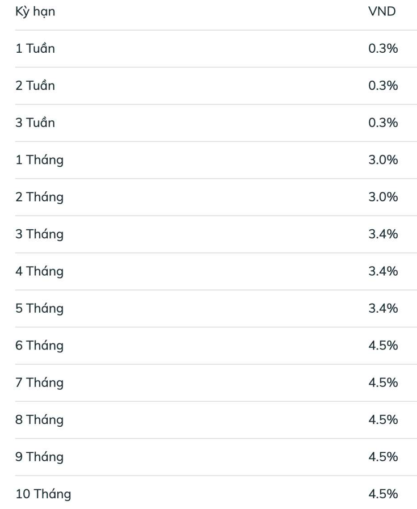Click the 4.5% rate for 6 Tháng
The image size is (417, 509).
click(x=383, y=346)
